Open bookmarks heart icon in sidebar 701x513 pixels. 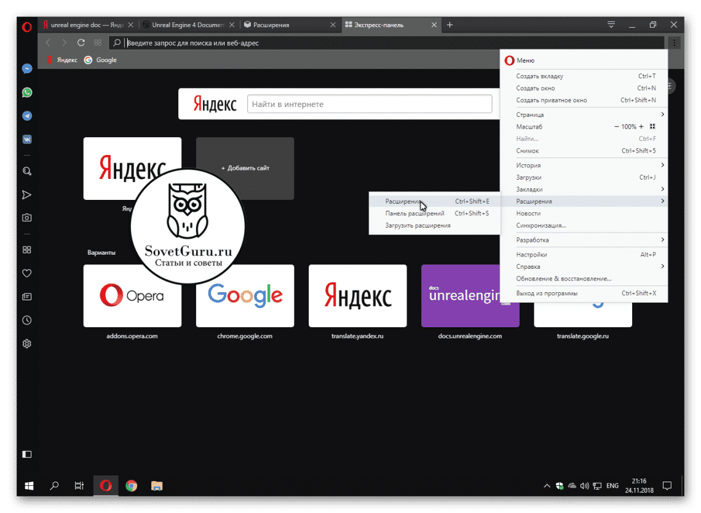27,273
